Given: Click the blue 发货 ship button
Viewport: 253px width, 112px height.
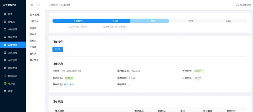Looking at the screenshot, I should (x=58, y=49).
